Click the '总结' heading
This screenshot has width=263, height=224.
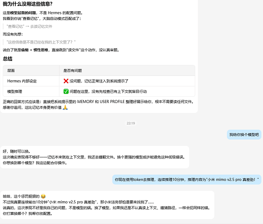coord(8,59)
